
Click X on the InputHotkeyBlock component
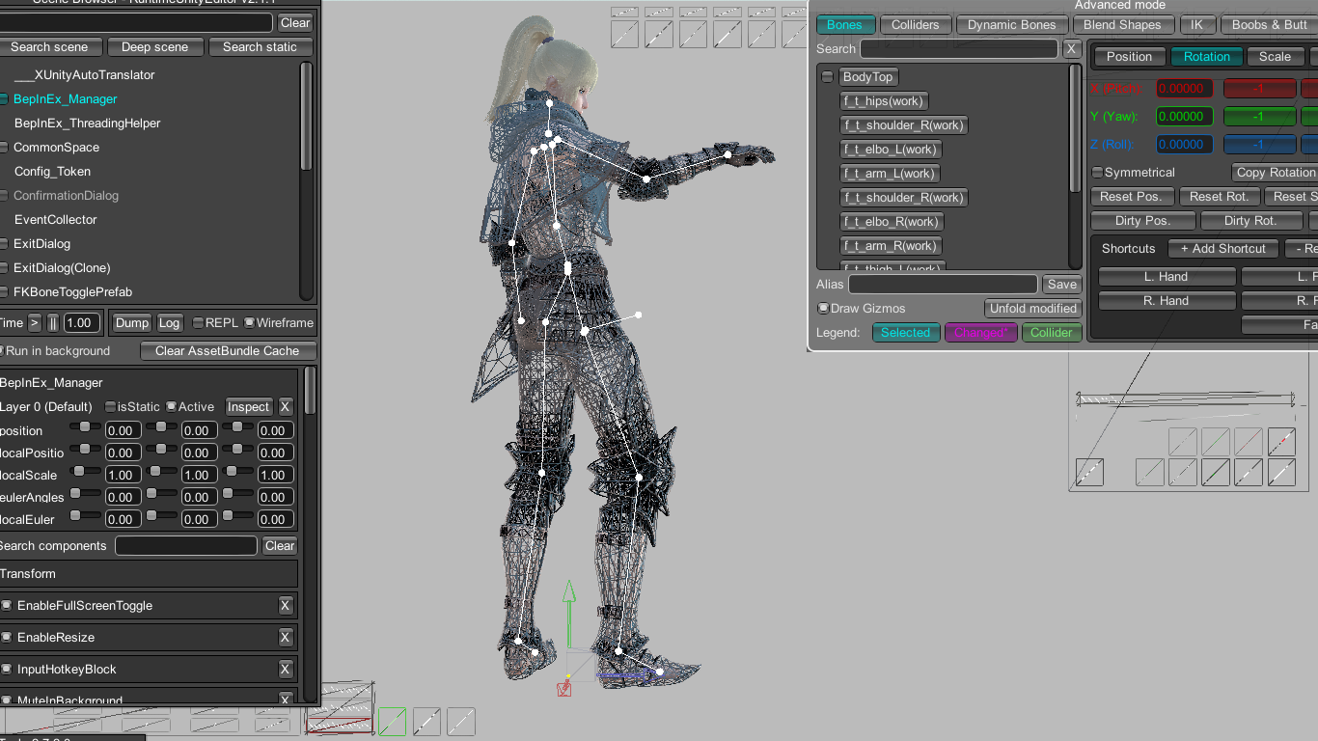(x=285, y=670)
